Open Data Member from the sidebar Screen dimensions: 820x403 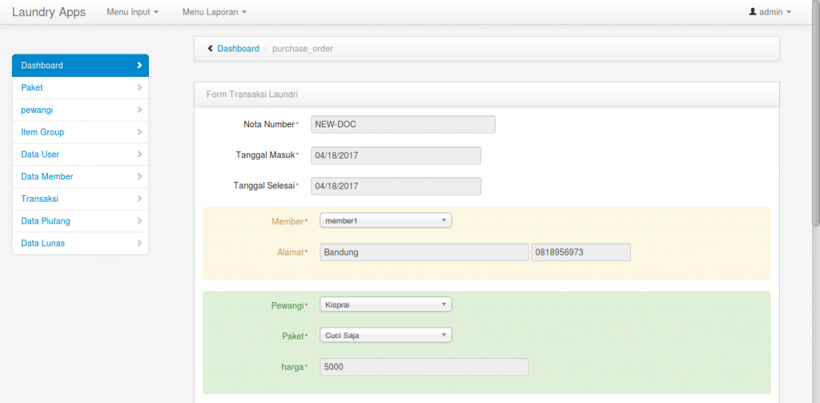pos(81,177)
